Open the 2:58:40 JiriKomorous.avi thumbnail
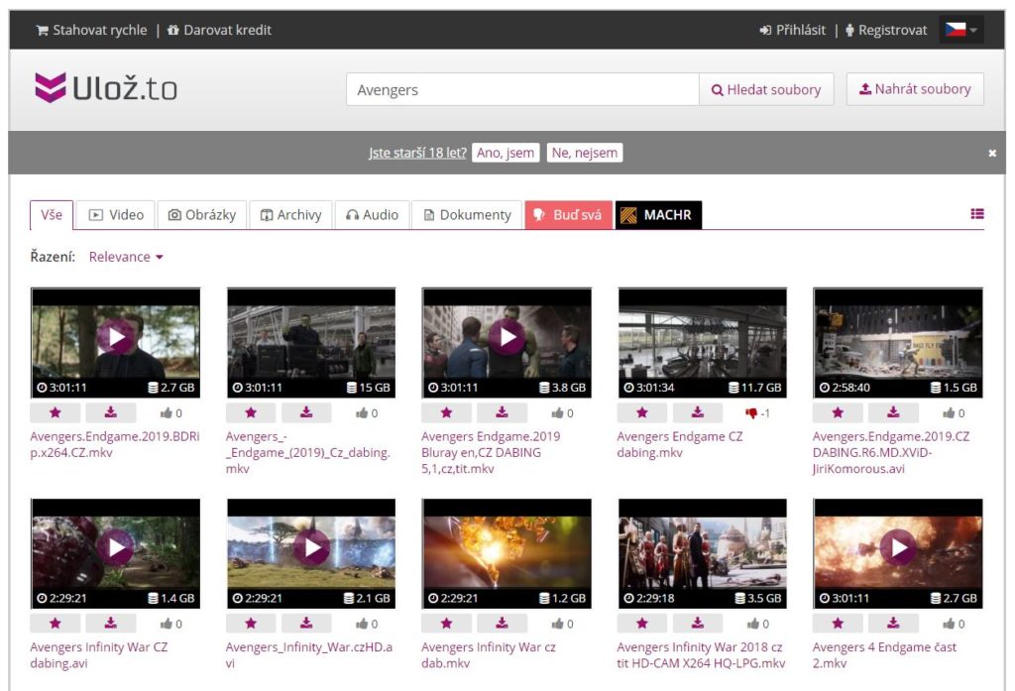 coord(898,343)
